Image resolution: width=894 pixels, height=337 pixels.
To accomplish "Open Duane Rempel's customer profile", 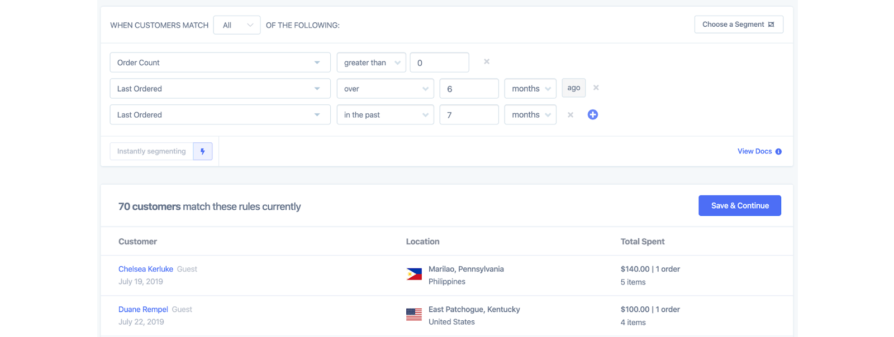I will coord(143,309).
